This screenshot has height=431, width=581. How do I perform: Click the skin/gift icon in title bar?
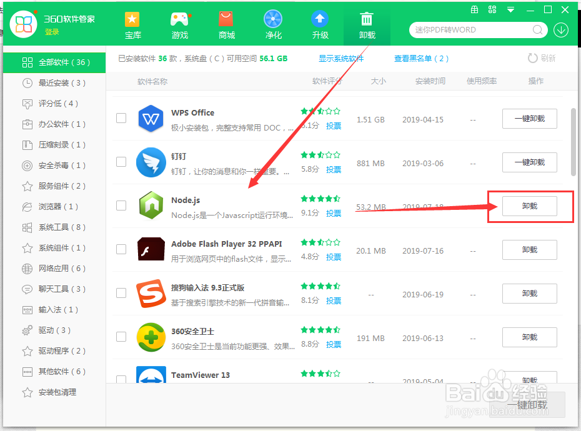pos(474,9)
